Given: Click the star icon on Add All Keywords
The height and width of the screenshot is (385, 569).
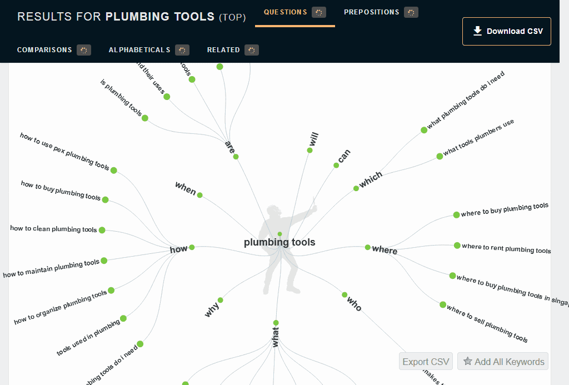Looking at the screenshot, I should (x=467, y=361).
